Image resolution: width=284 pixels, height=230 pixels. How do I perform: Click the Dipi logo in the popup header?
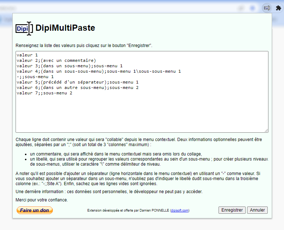(24, 29)
